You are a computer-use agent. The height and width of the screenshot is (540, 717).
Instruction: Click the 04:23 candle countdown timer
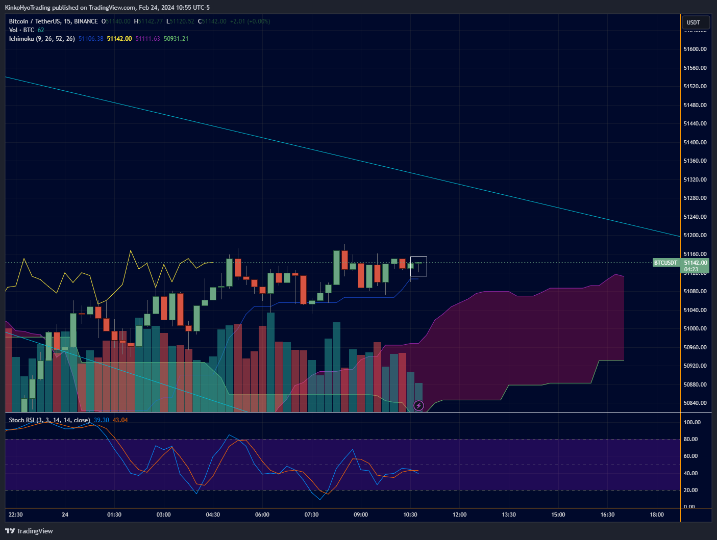[691, 269]
